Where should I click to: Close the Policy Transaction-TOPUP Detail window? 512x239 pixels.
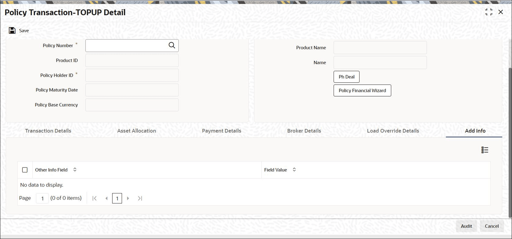501,12
